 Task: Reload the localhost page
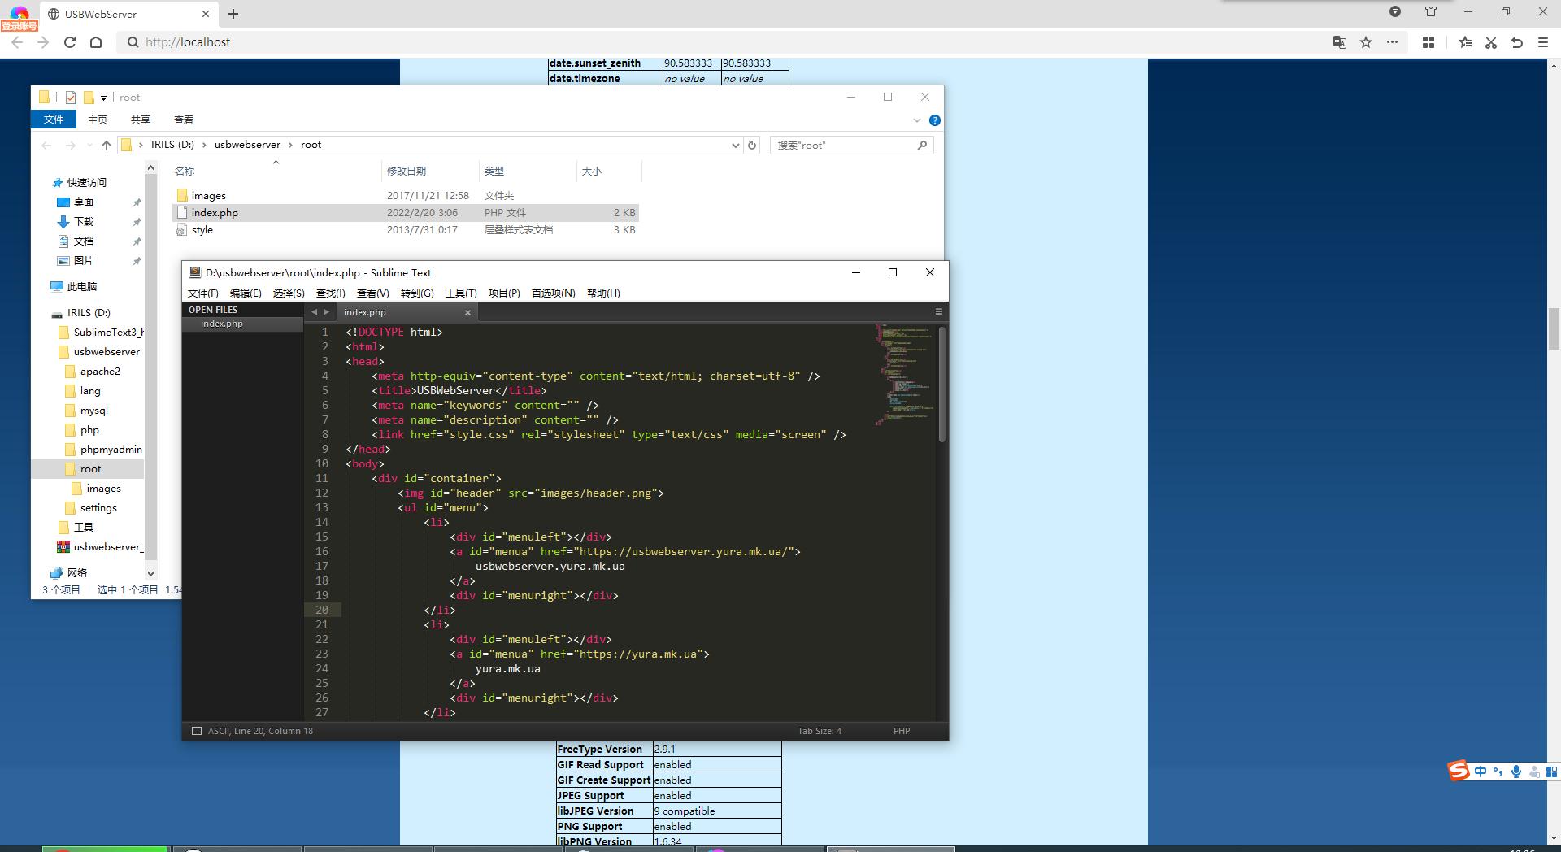[70, 42]
